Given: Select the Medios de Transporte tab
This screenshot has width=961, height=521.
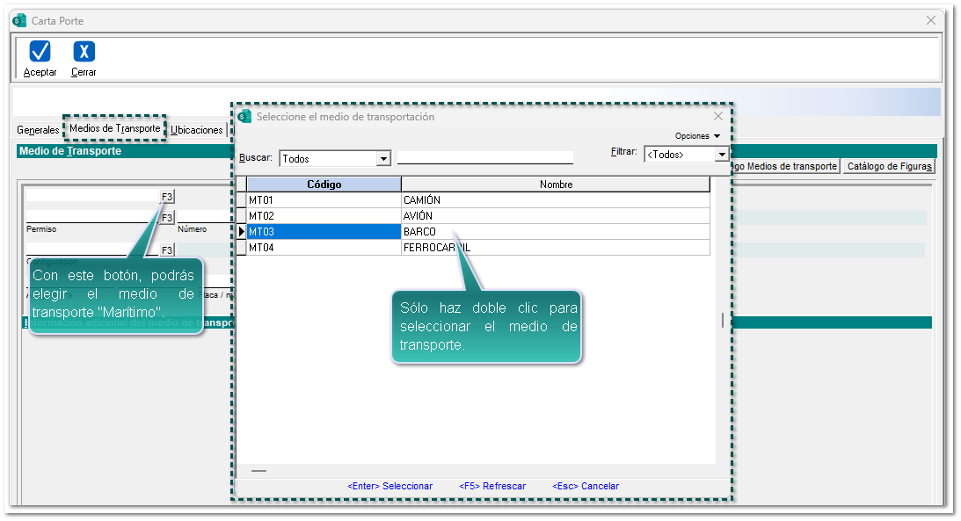Looking at the screenshot, I should [115, 128].
